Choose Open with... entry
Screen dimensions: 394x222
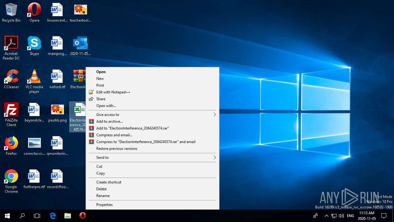coord(152,106)
